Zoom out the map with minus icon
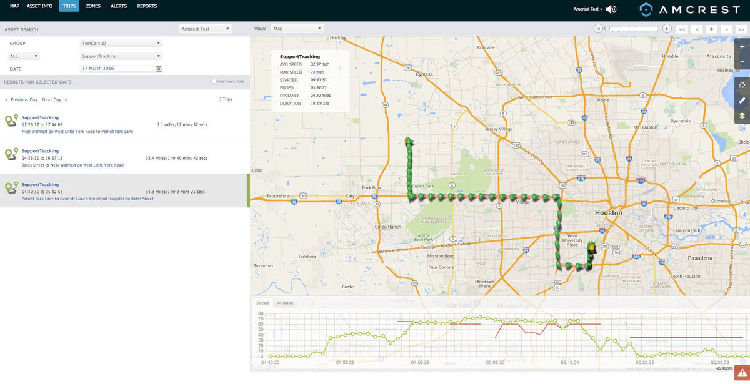Image resolution: width=750 pixels, height=384 pixels. [742, 62]
